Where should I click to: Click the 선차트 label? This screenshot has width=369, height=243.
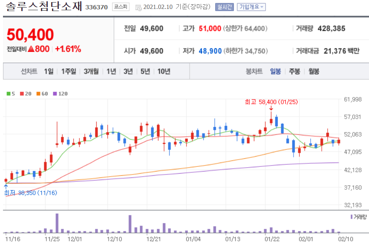coord(29,71)
